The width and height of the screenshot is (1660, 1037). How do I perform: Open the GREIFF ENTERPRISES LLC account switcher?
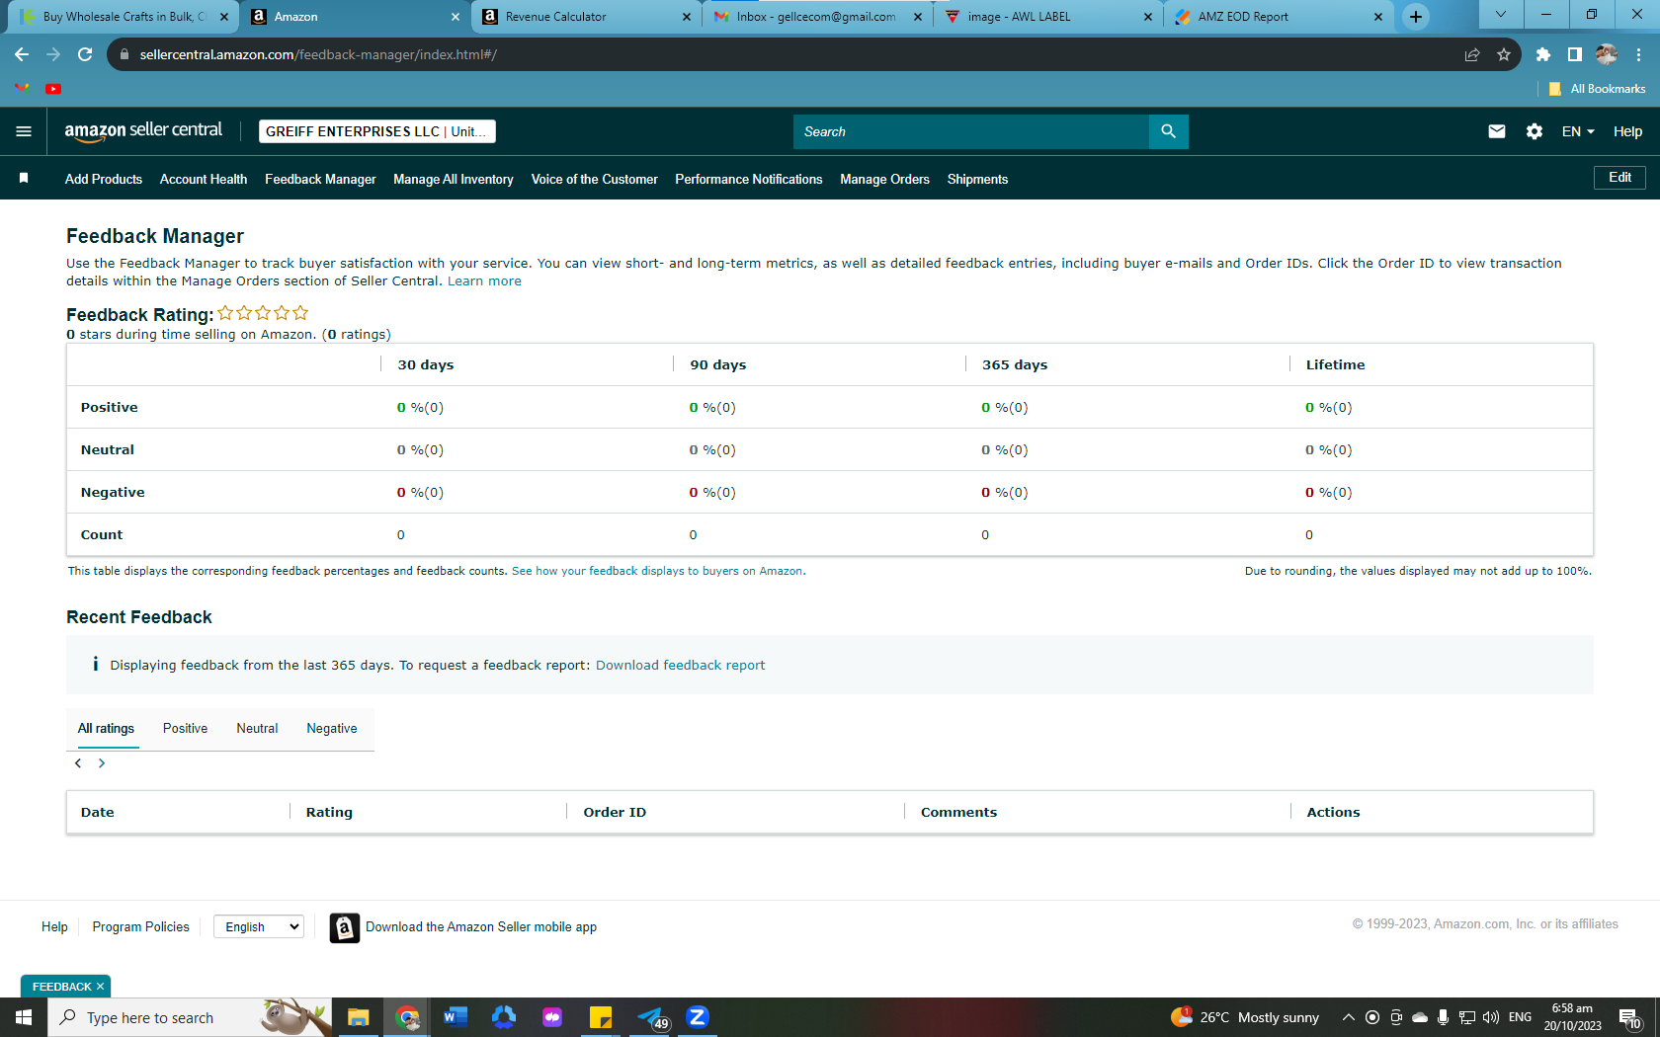[377, 131]
